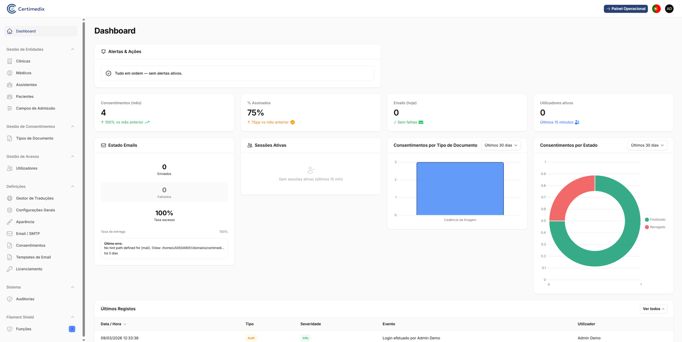Click the Clínicas building icon
Image resolution: width=682 pixels, height=342 pixels.
tap(10, 61)
